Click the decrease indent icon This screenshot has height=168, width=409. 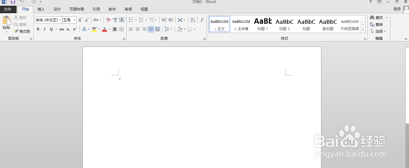[164, 20]
